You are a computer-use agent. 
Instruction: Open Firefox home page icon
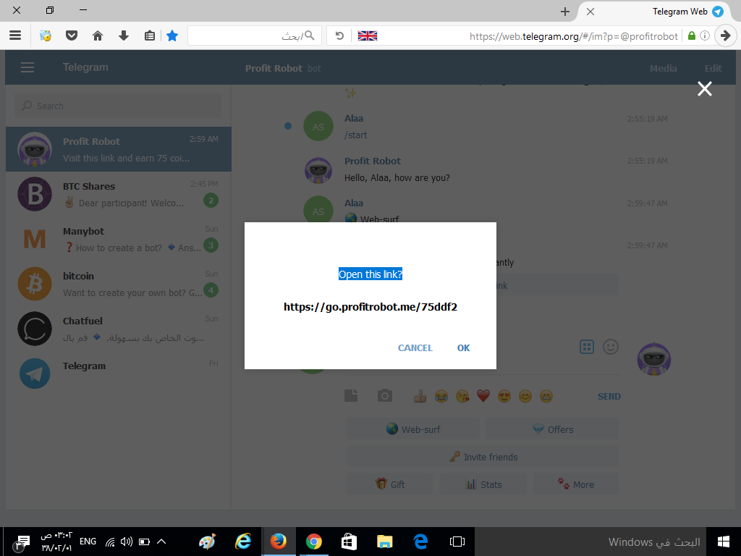[x=98, y=35]
